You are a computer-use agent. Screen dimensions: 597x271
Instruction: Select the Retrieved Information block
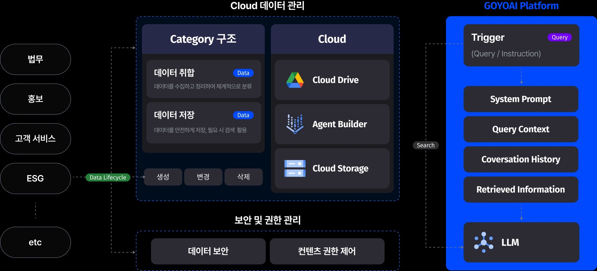coord(521,189)
